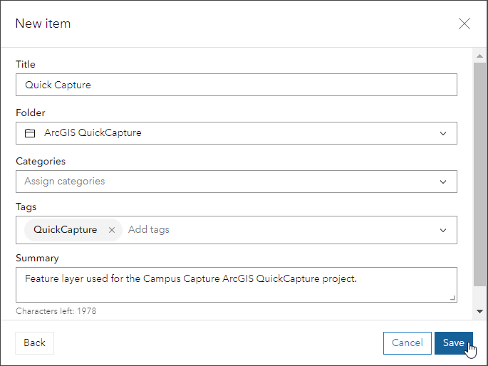Select the ArcGIS QuickCapture folder value text
Screen dimensions: 488x366
93,133
